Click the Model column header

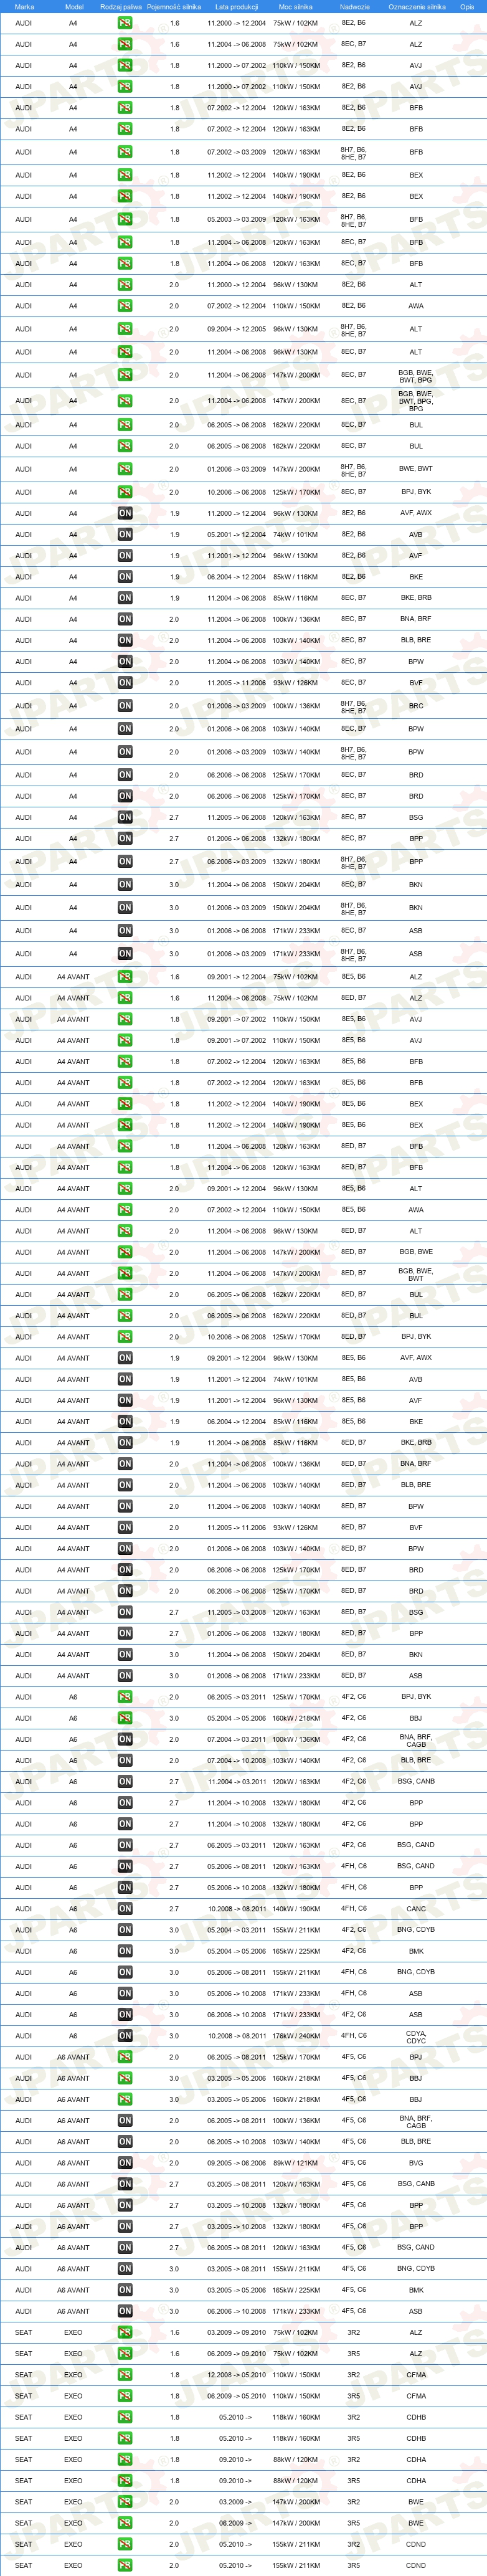click(x=74, y=6)
